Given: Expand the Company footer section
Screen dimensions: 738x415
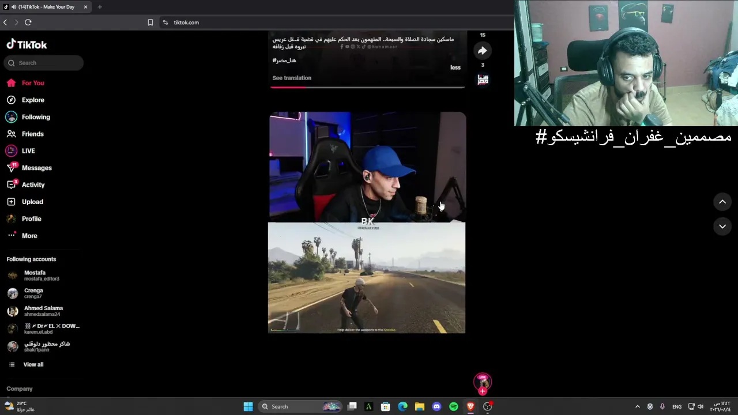Looking at the screenshot, I should 20,389.
